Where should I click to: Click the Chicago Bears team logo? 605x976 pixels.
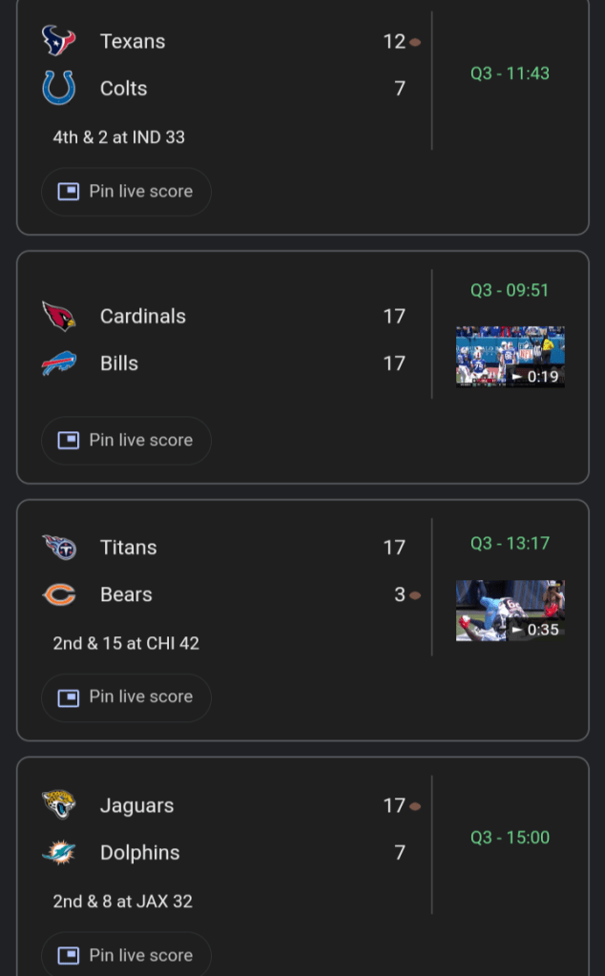pos(58,595)
